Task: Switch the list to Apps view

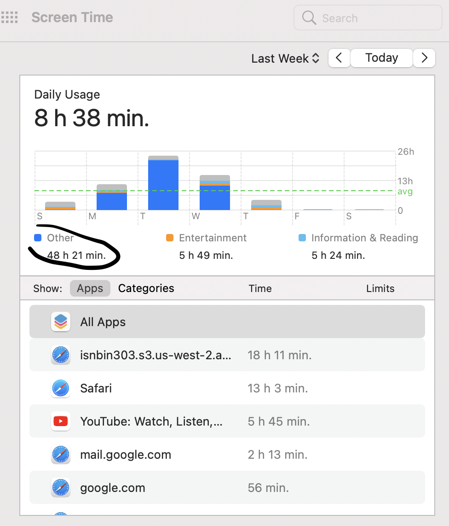Action: pyautogui.click(x=90, y=288)
